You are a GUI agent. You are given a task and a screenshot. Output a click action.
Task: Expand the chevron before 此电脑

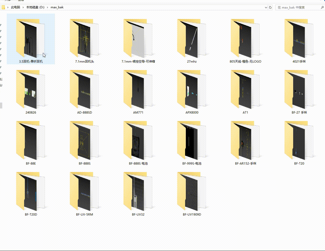(x=8, y=7)
